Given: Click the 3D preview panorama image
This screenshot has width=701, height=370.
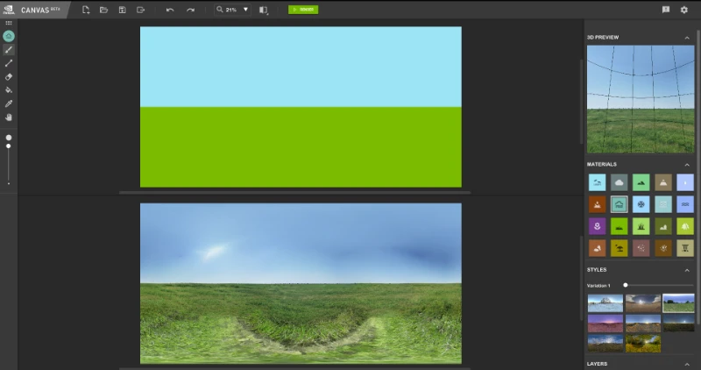Looking at the screenshot, I should [641, 99].
